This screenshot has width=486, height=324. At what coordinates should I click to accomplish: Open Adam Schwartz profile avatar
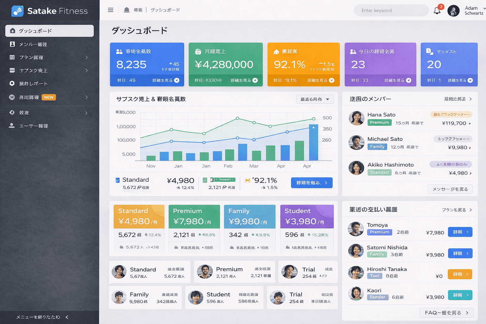point(453,11)
